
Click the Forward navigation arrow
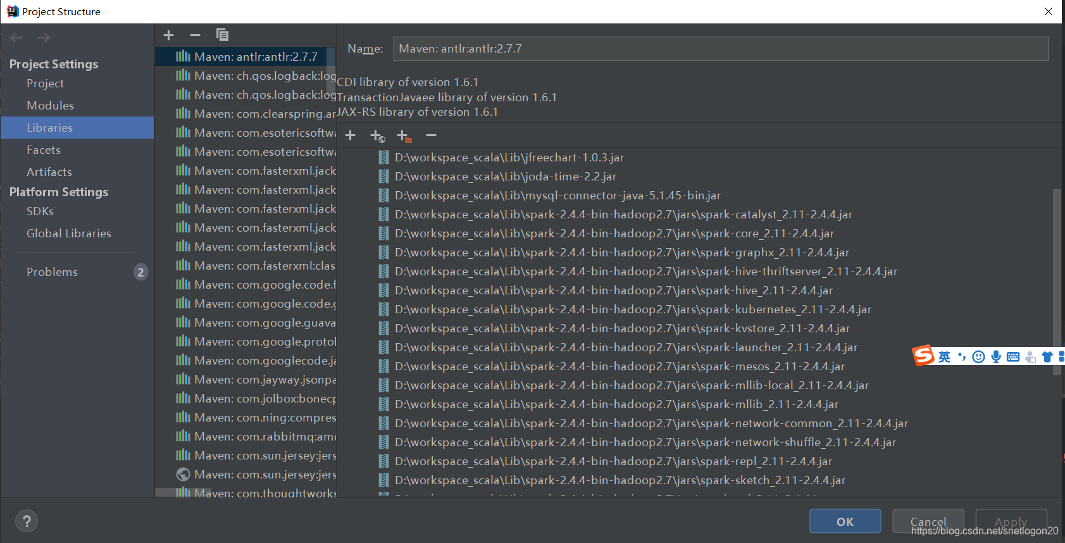tap(44, 38)
